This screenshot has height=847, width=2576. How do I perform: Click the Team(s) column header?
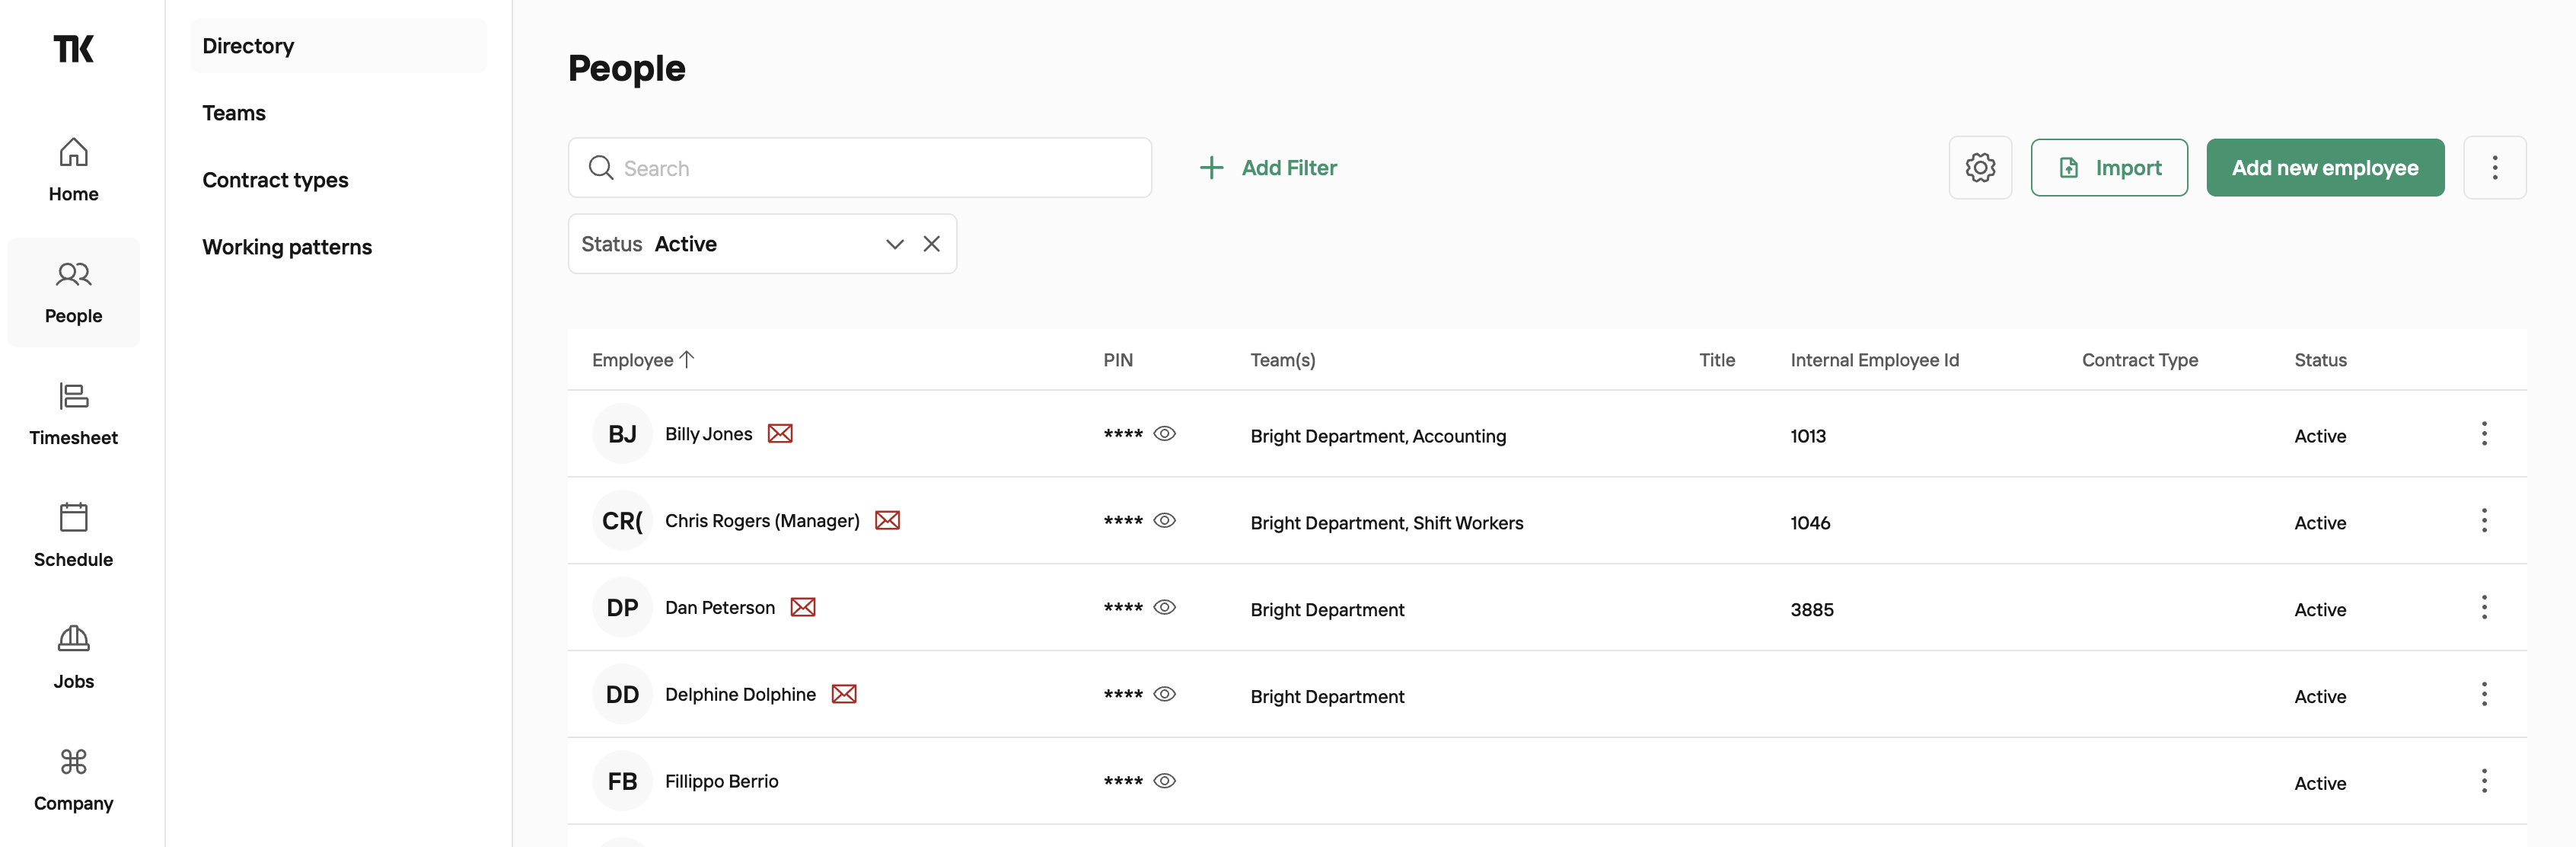(1283, 360)
